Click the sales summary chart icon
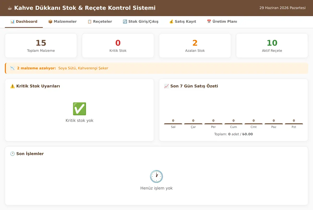Image resolution: width=313 pixels, height=210 pixels. pyautogui.click(x=166, y=86)
